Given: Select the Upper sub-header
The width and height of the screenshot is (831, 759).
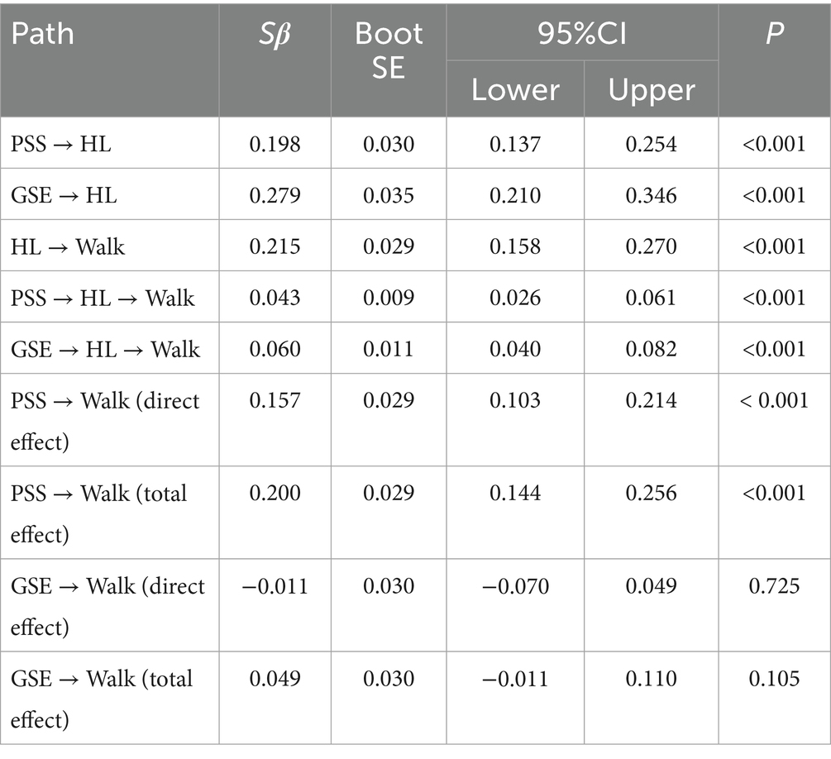Looking at the screenshot, I should point(651,89).
